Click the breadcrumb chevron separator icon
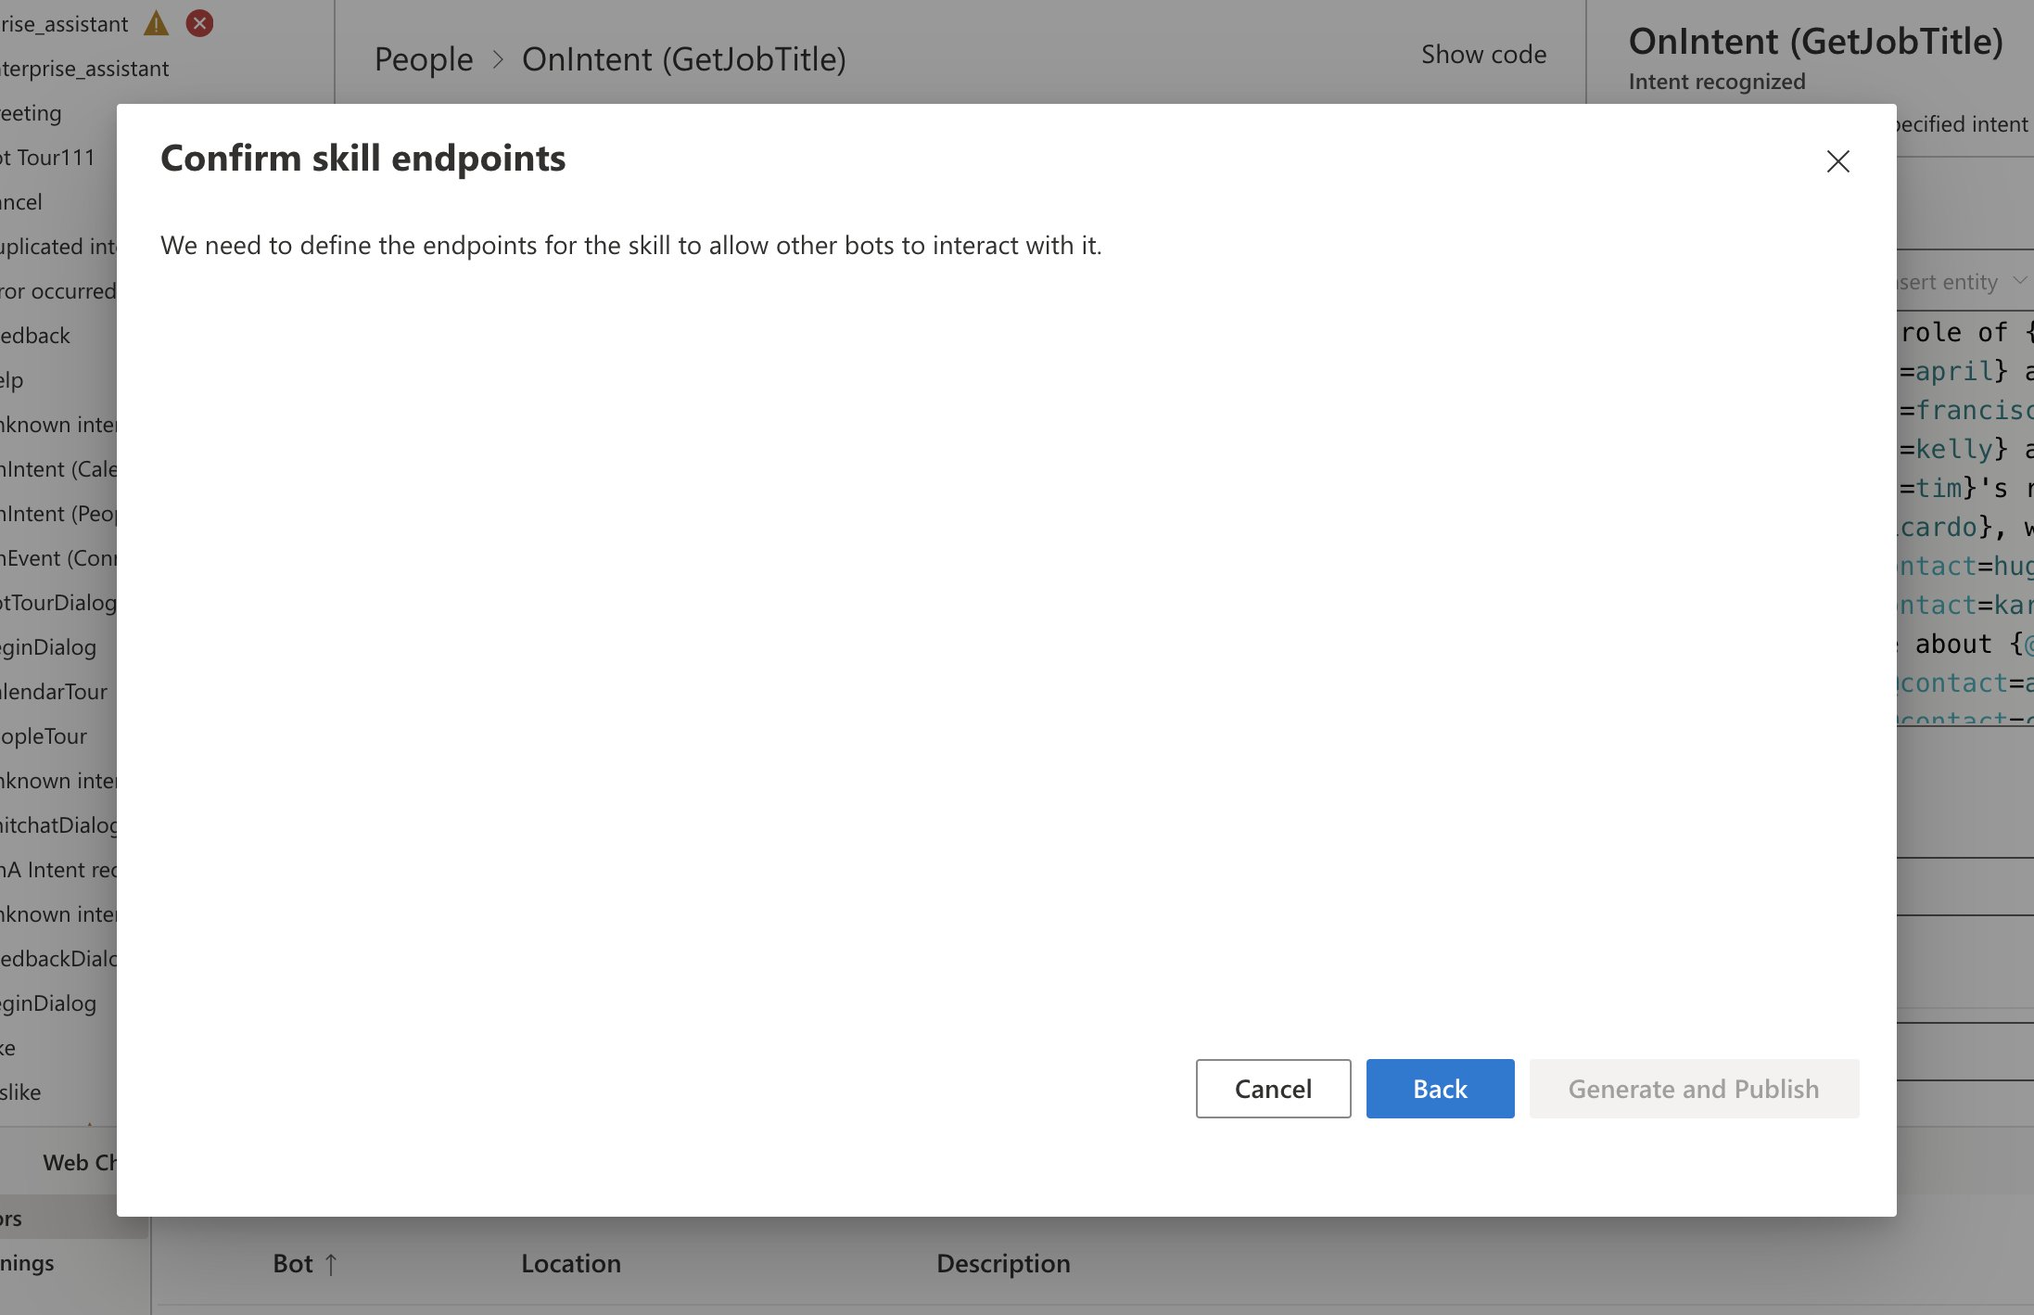Viewport: 2034px width, 1315px height. pyautogui.click(x=498, y=59)
